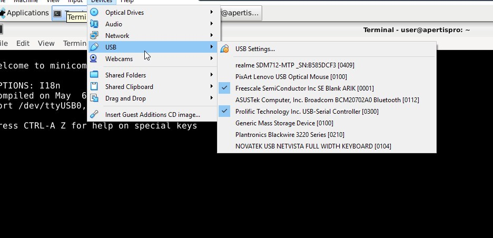Open the View menu of VirtualBox
Image resolution: width=493 pixels, height=238 pixels.
pos(53,1)
